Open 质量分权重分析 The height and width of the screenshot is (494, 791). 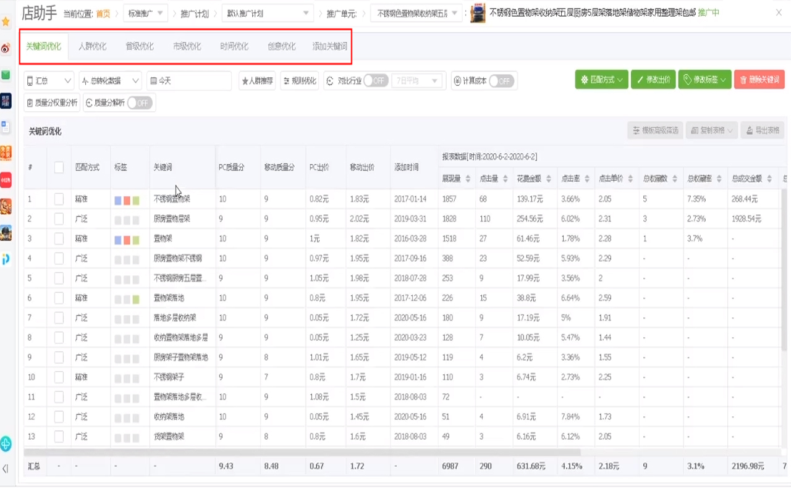click(x=52, y=103)
